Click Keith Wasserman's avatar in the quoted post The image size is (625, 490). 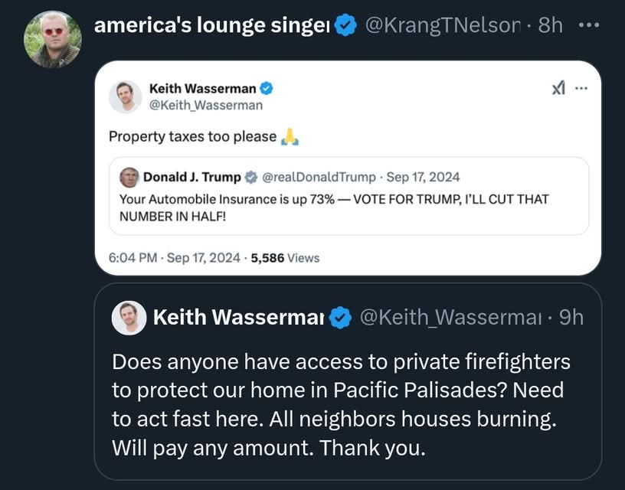(x=129, y=318)
